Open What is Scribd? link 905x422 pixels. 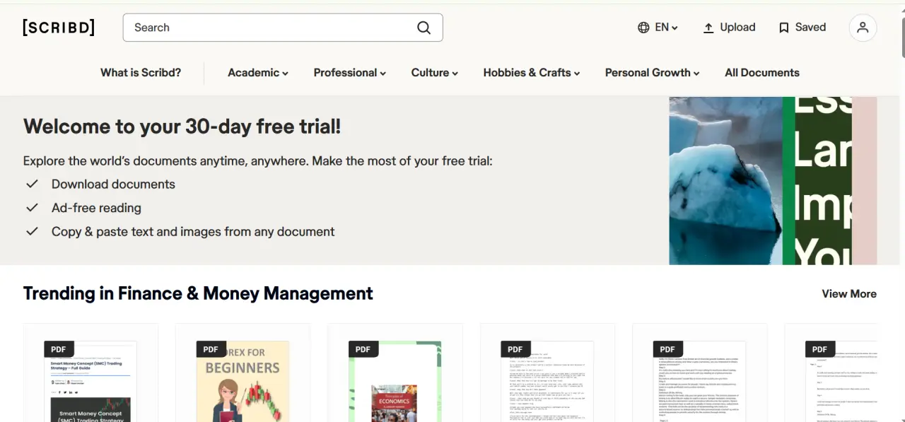click(141, 73)
